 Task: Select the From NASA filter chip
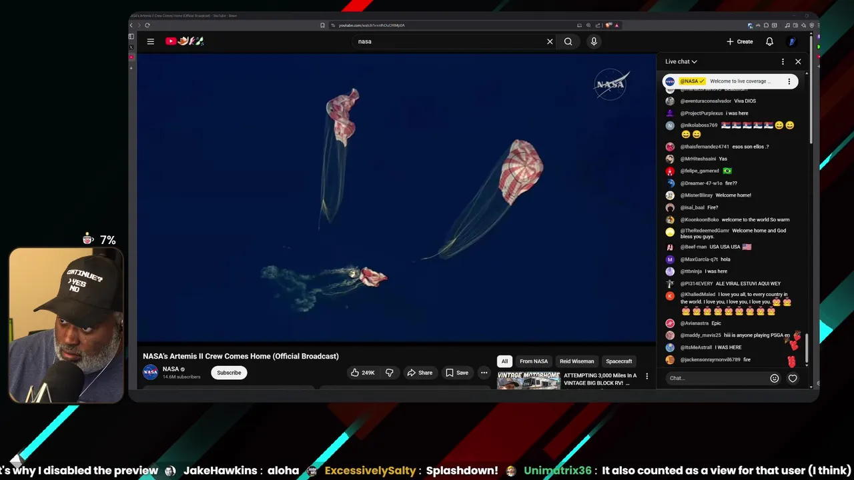534,361
